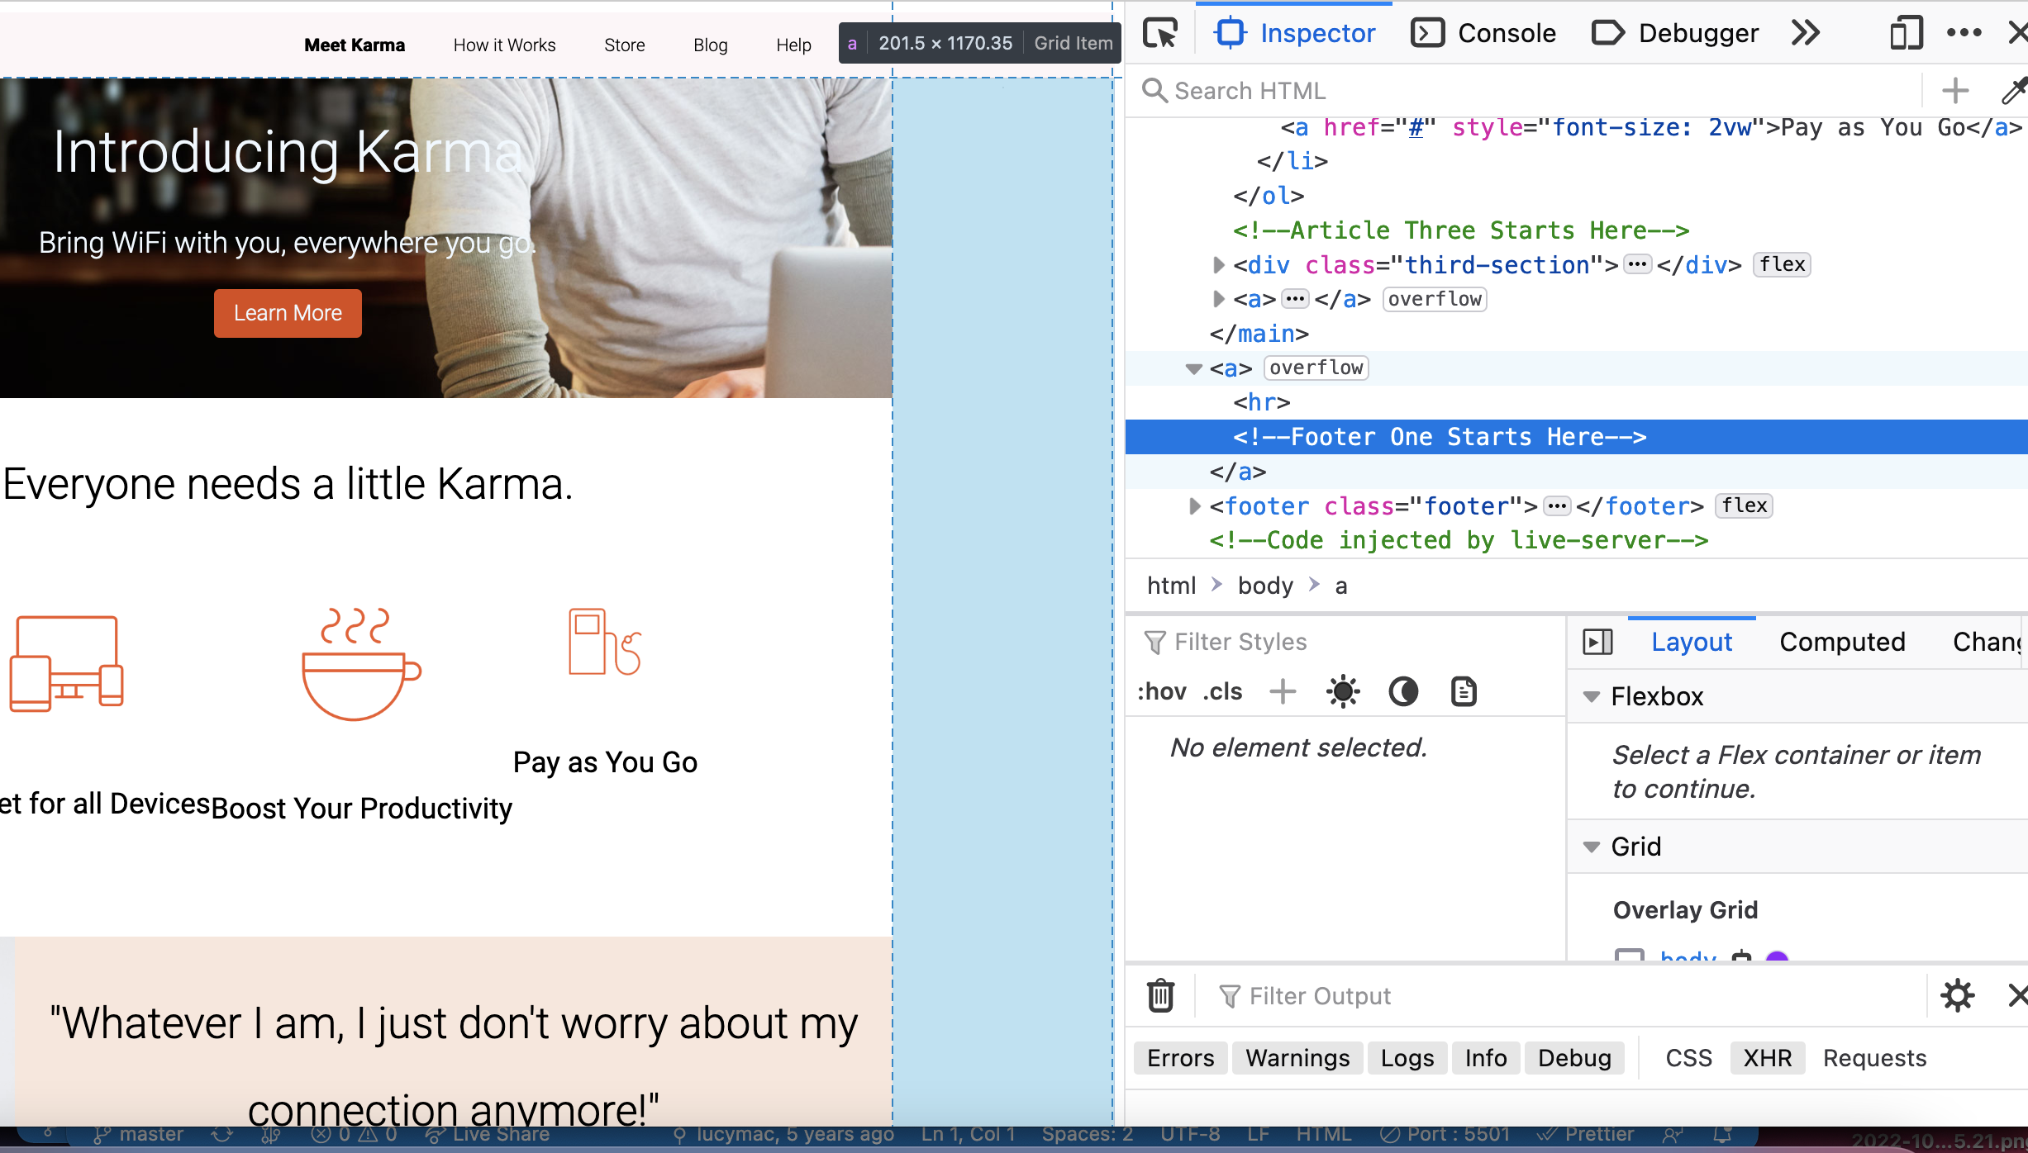The image size is (2028, 1153).
Task: Expand ellipsis badge of third-section div
Action: [x=1637, y=264]
